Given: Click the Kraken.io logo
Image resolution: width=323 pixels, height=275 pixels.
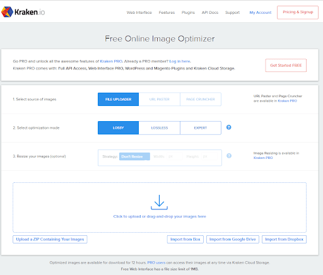Looking at the screenshot, I should [23, 12].
